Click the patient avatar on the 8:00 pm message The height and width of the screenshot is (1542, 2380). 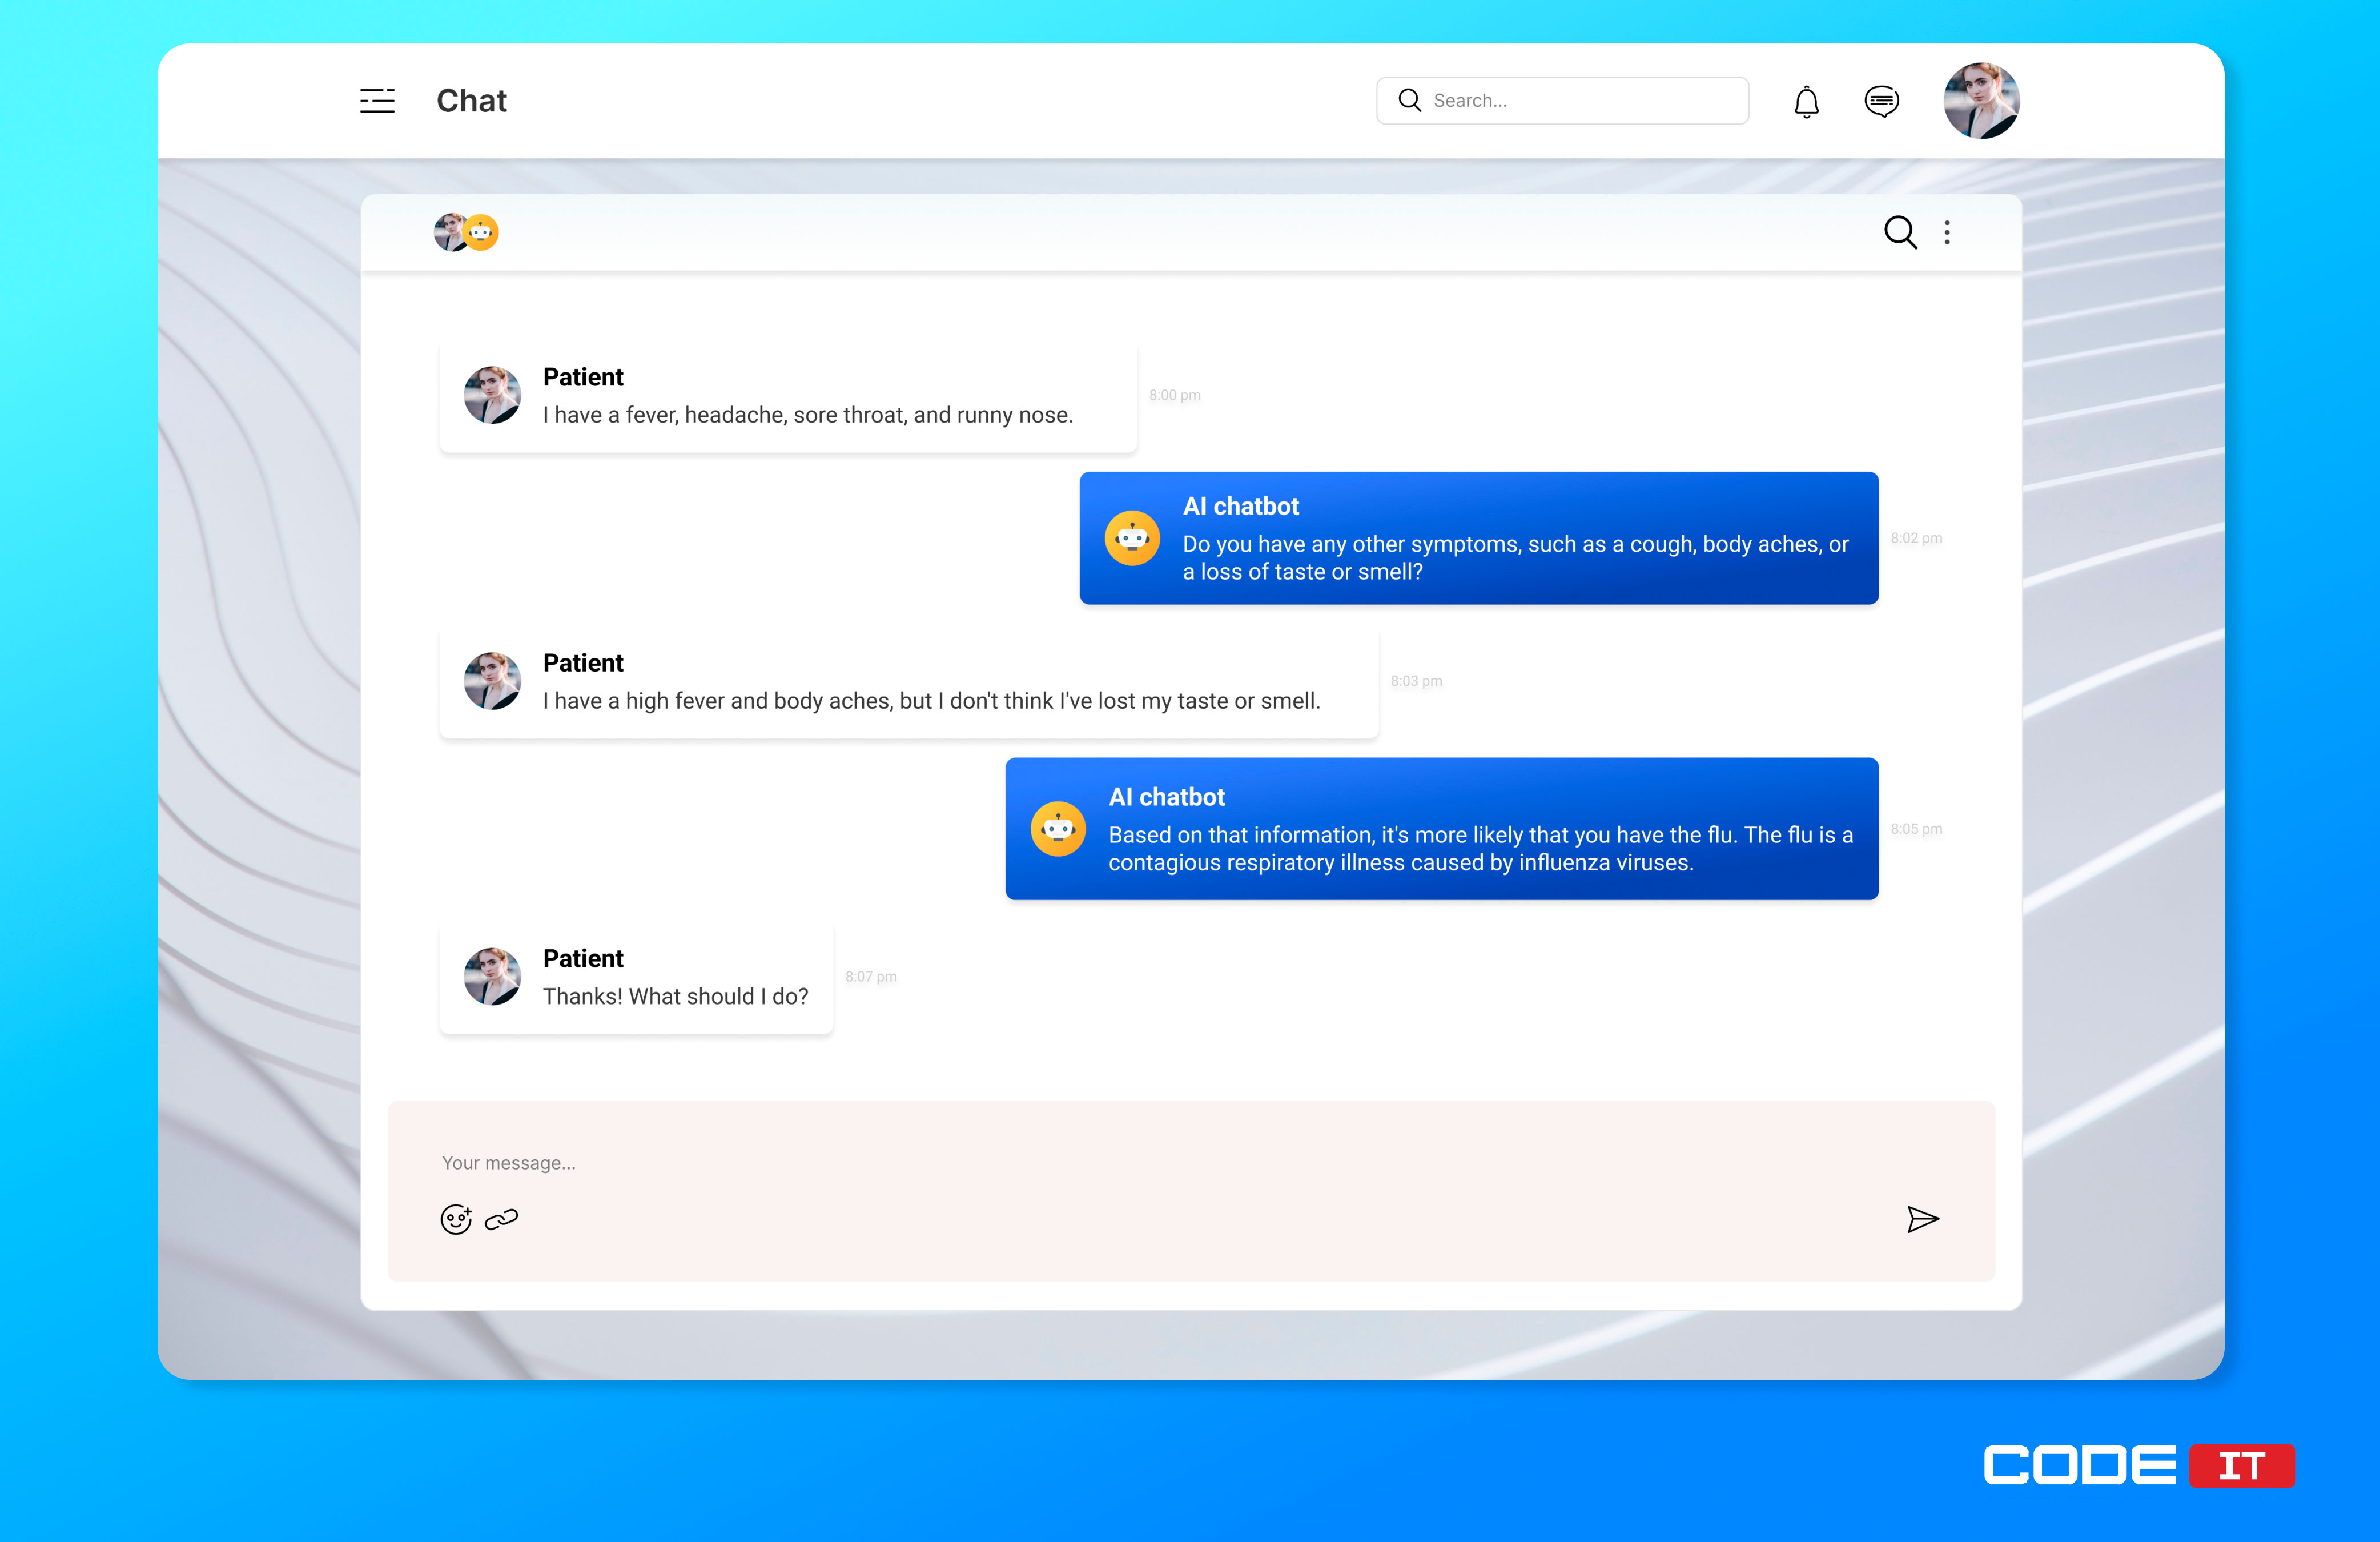coord(492,395)
